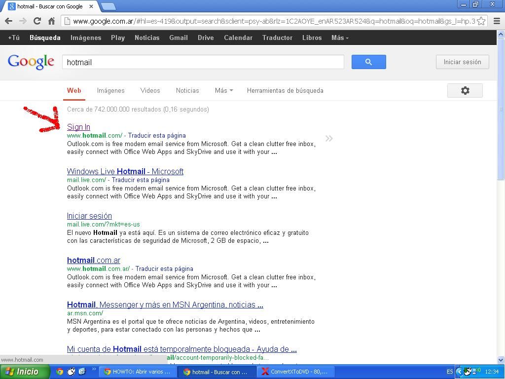Image resolution: width=505 pixels, height=379 pixels.
Task: Click Traducir esta página for mail.live.com
Action: tap(141, 180)
